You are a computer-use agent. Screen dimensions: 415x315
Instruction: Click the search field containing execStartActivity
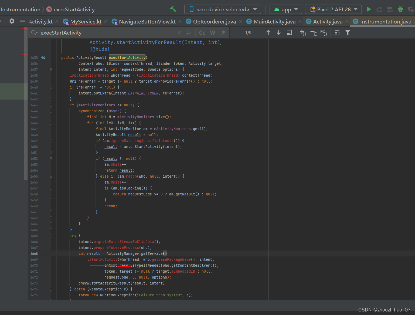point(108,33)
